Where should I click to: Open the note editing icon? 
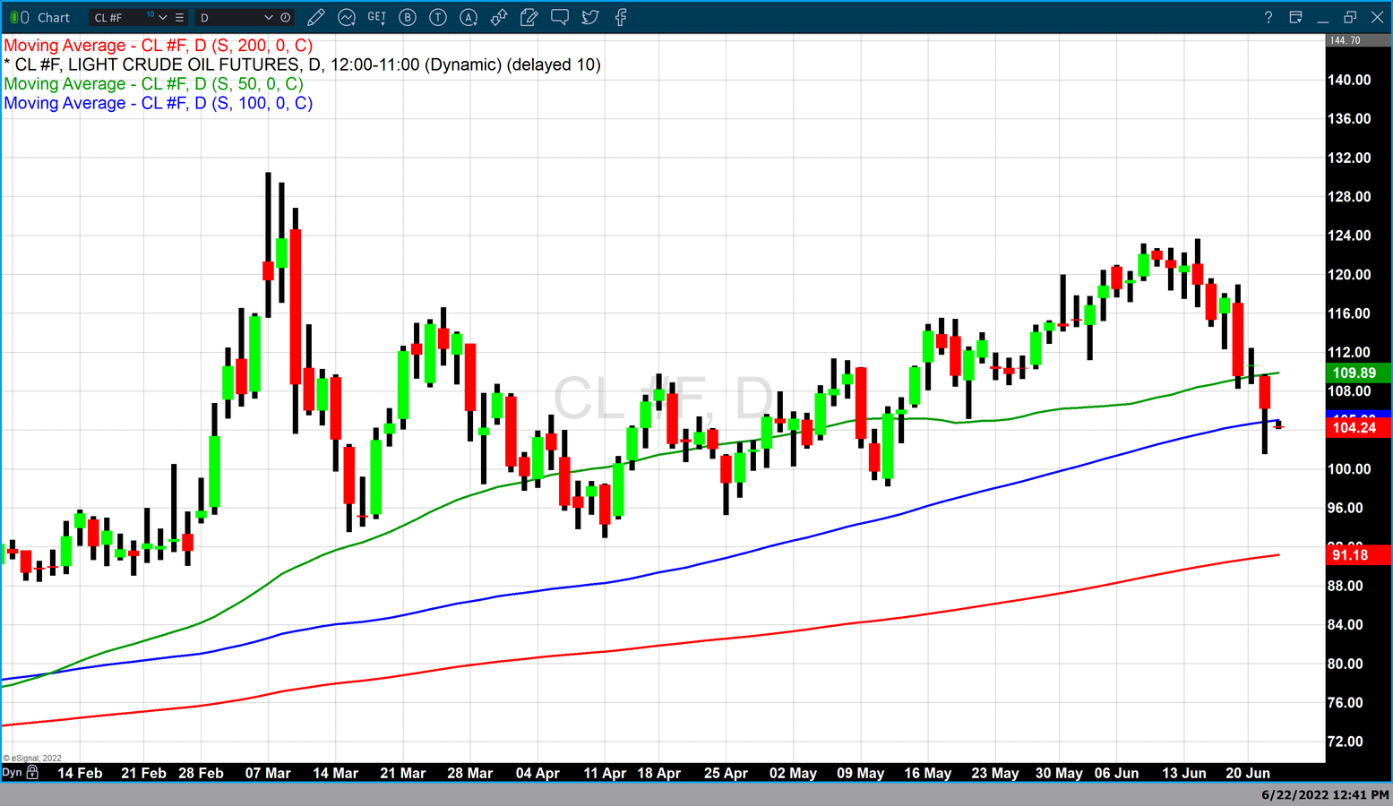coord(529,17)
